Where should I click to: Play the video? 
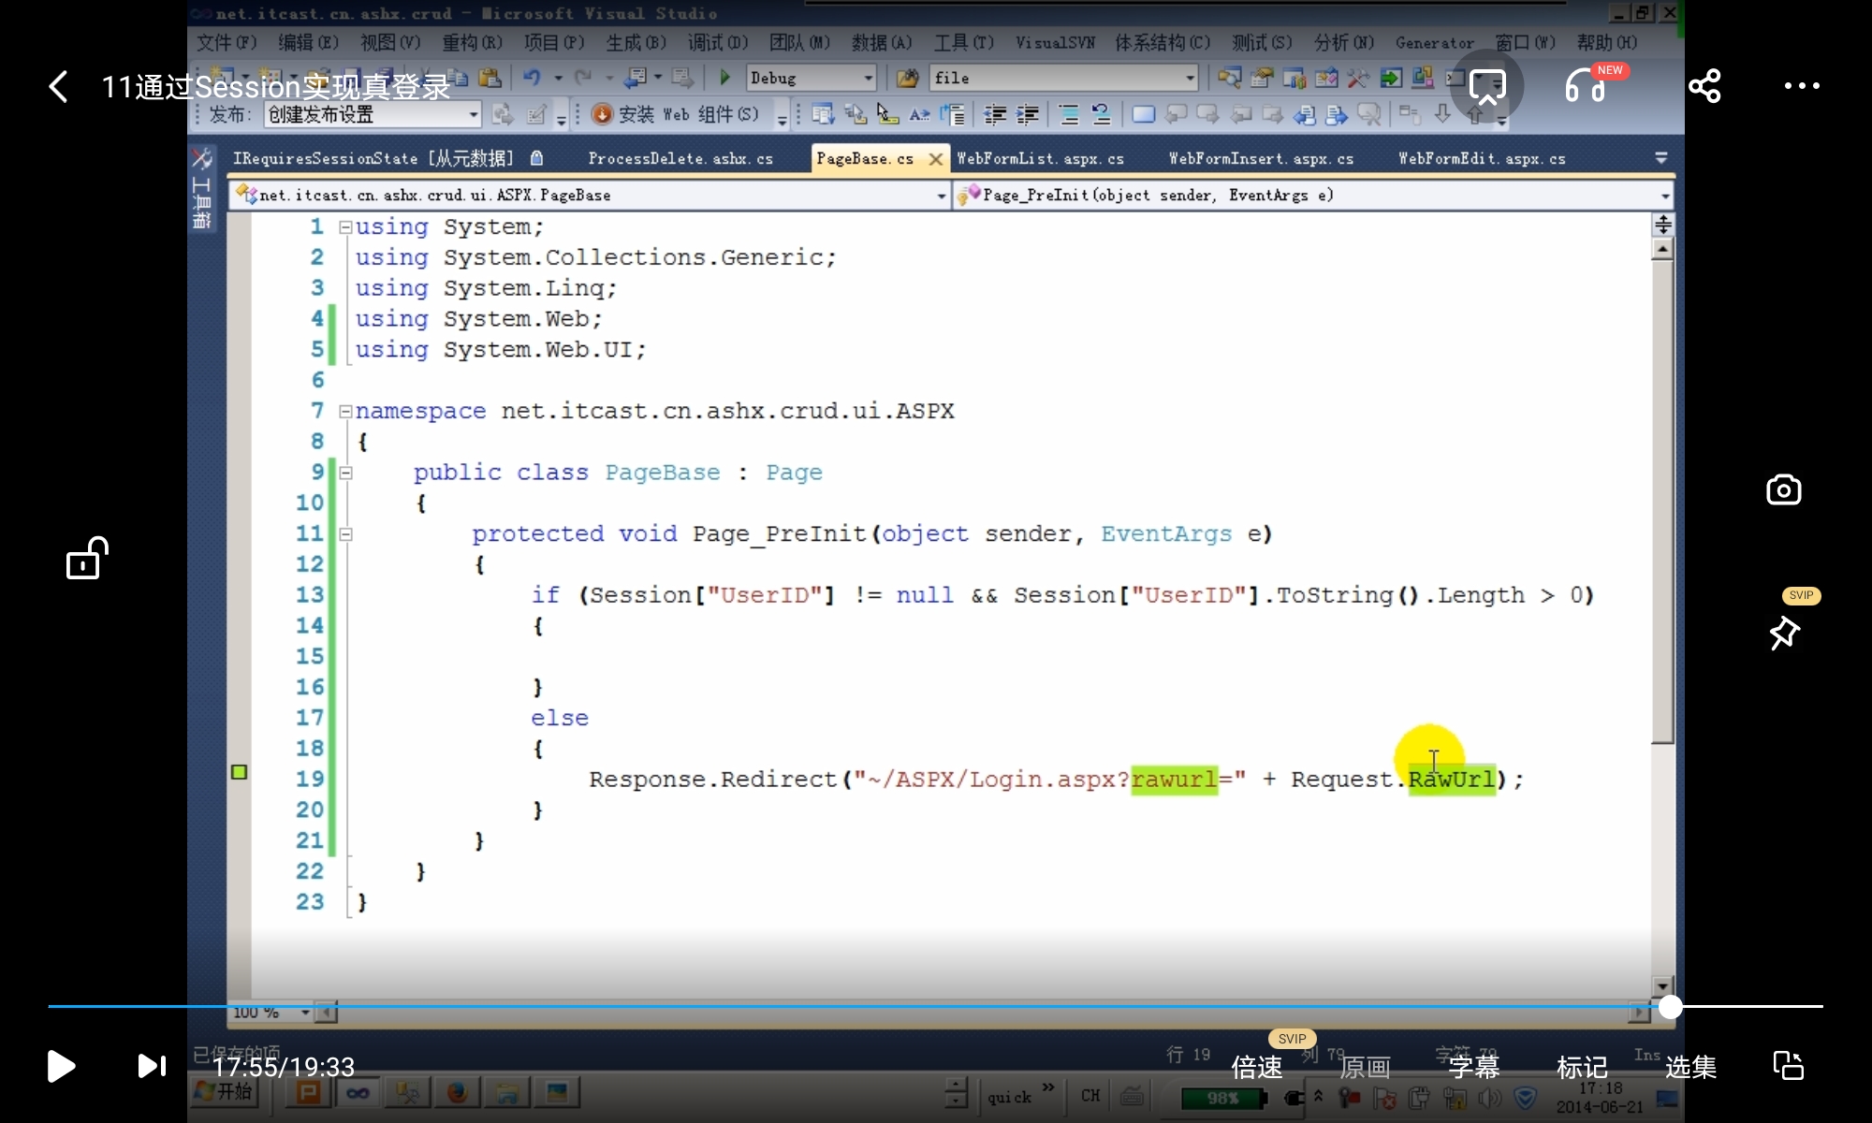click(61, 1066)
